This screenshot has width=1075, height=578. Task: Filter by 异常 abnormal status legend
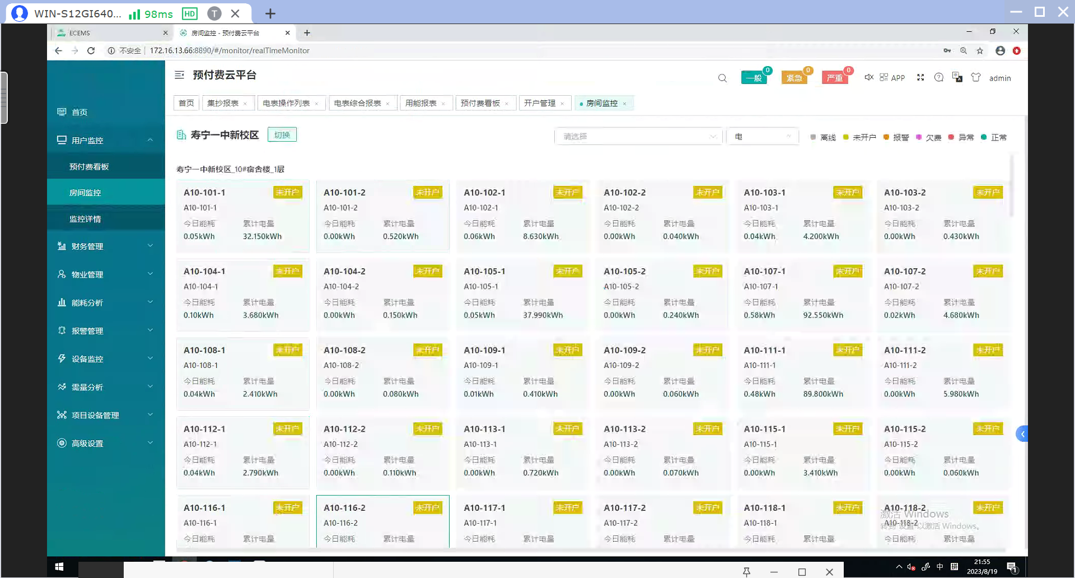961,137
